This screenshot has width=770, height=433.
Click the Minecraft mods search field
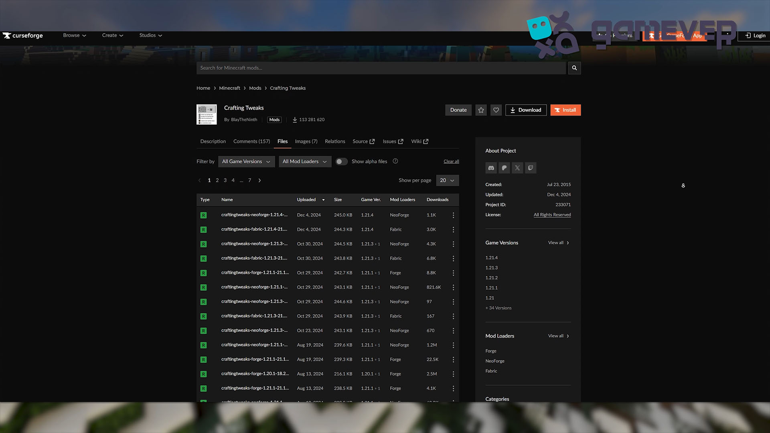(x=381, y=68)
